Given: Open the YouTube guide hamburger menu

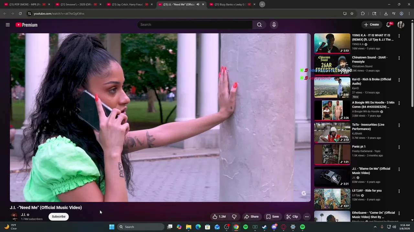Looking at the screenshot, I should 8,25.
